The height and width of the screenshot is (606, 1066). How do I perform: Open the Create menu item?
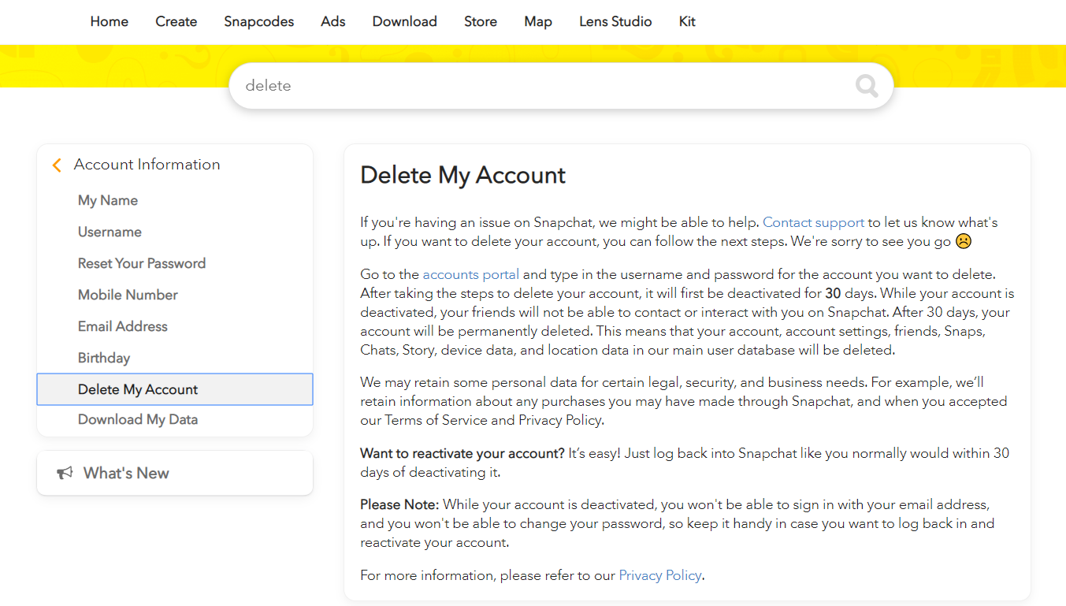pos(176,21)
